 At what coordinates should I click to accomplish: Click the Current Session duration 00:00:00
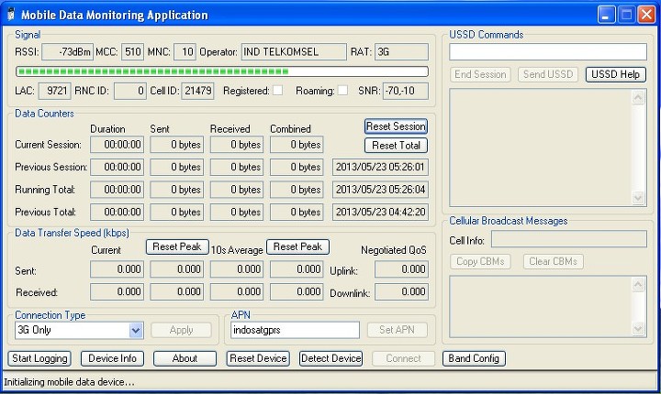coord(117,145)
